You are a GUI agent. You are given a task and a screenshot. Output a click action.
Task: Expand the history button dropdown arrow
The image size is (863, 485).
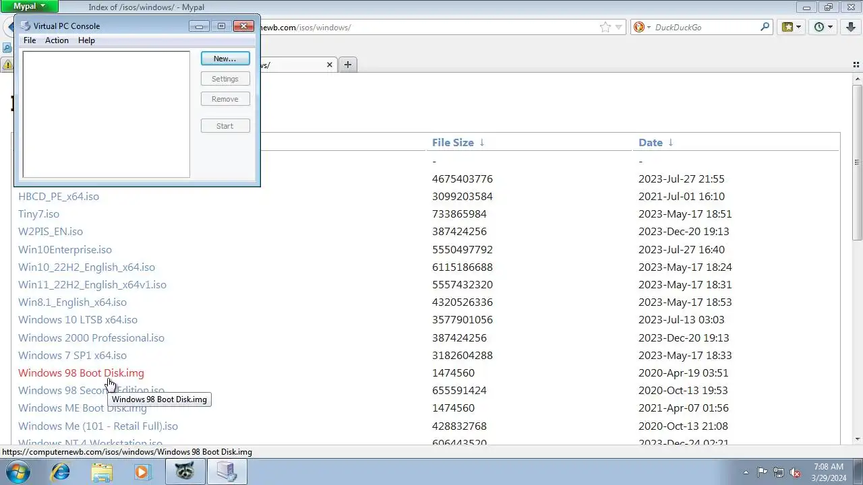pyautogui.click(x=830, y=28)
